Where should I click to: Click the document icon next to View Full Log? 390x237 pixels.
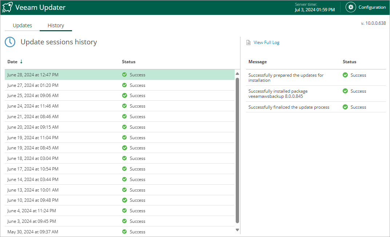[x=248, y=43]
